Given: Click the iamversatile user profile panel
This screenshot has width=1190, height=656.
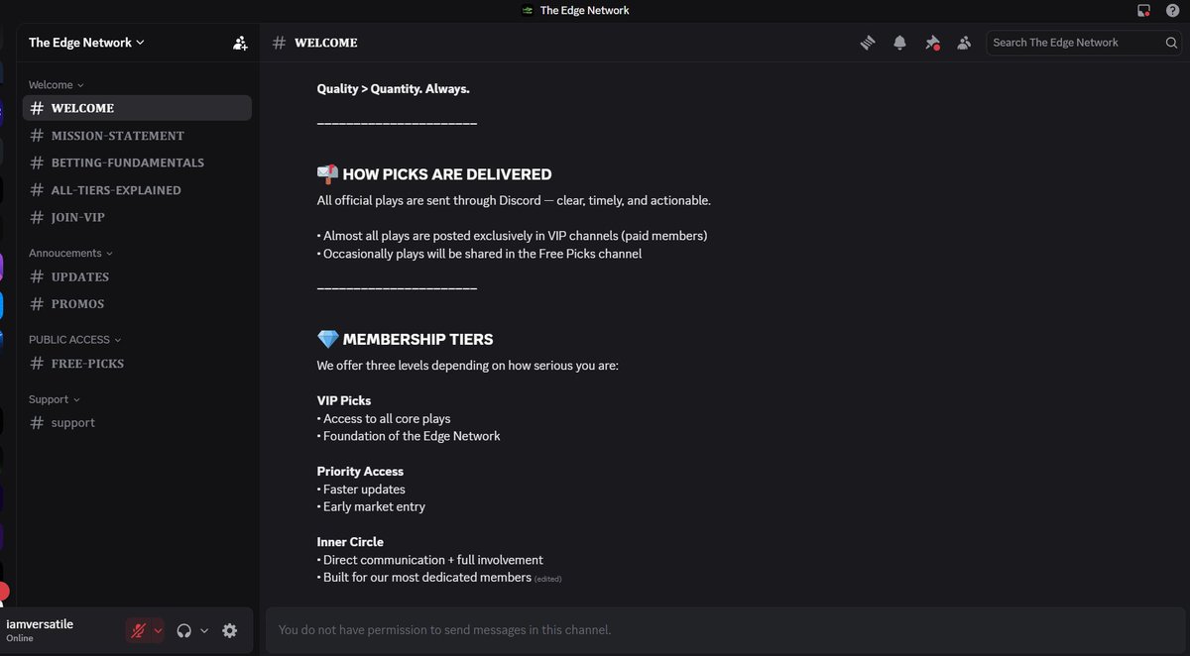Looking at the screenshot, I should (x=59, y=630).
